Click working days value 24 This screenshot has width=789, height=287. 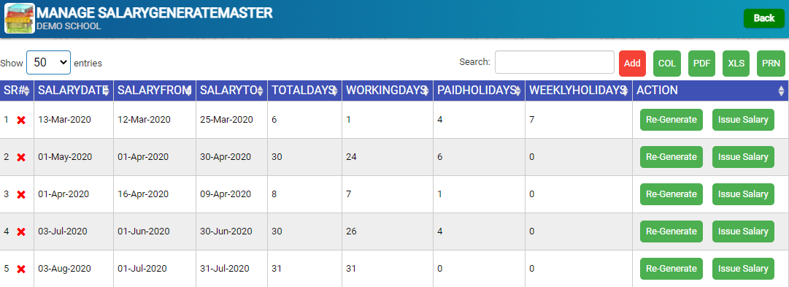351,157
